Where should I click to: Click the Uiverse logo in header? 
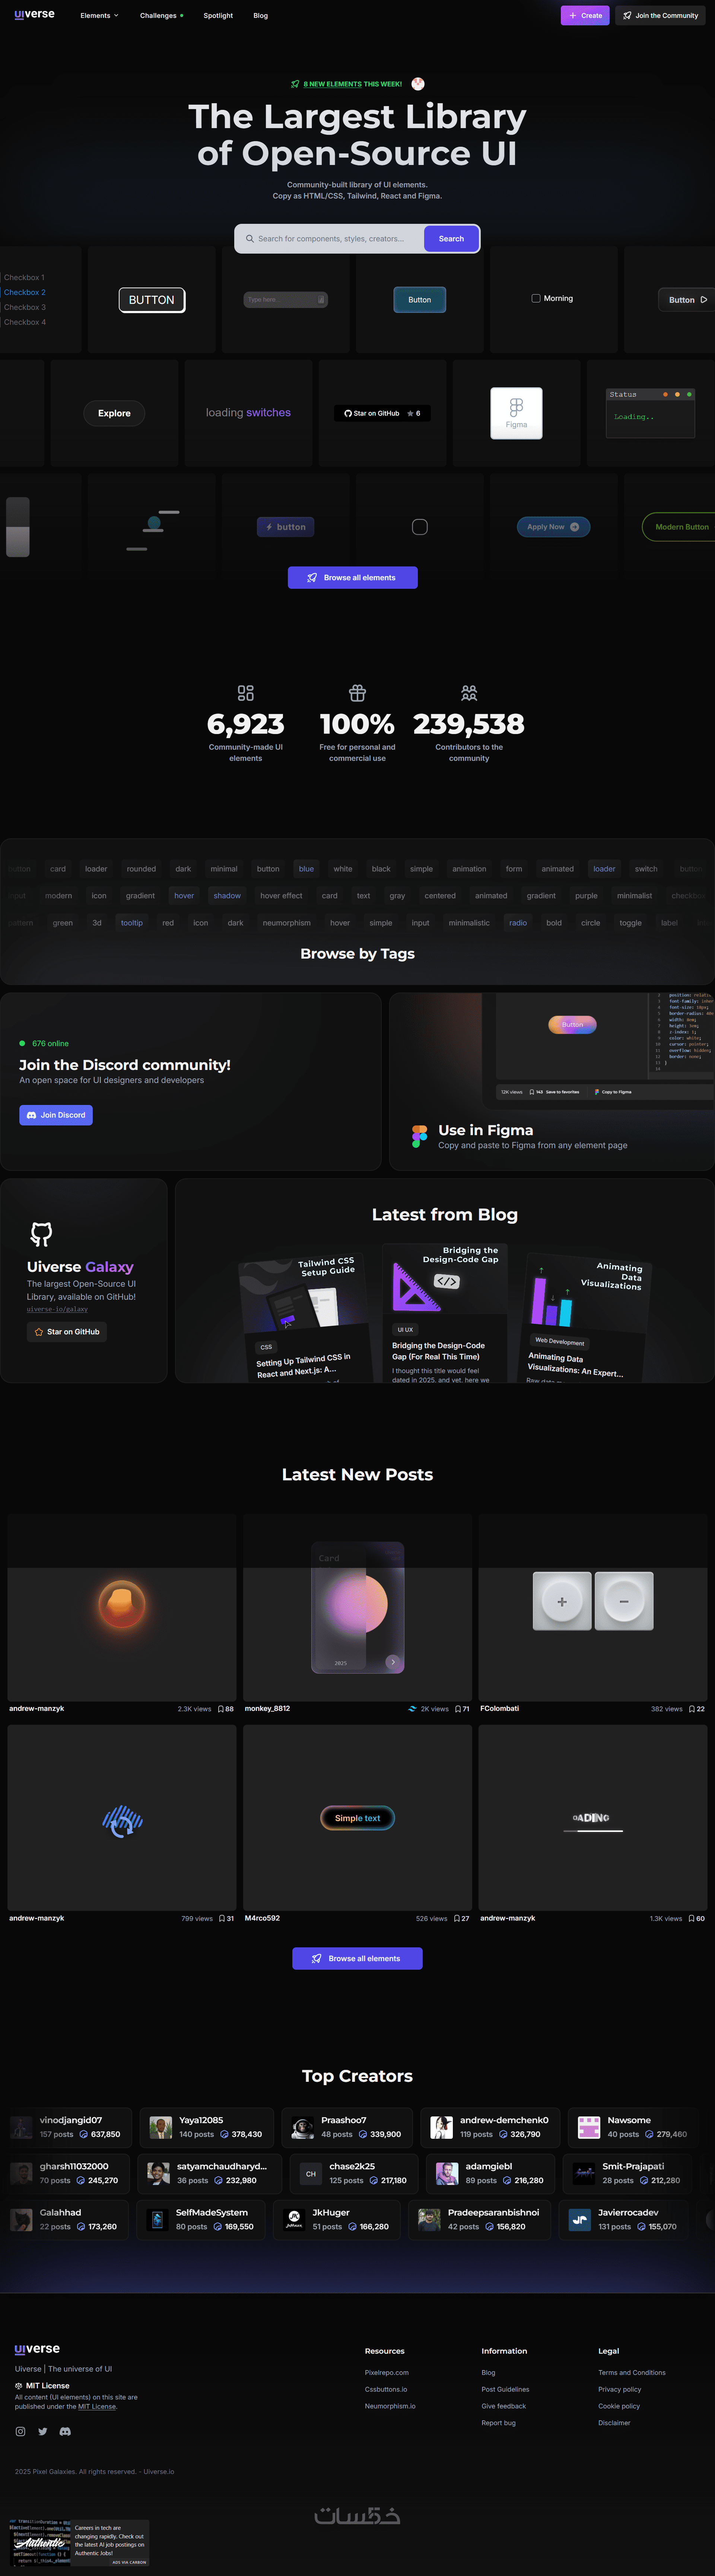[x=35, y=15]
